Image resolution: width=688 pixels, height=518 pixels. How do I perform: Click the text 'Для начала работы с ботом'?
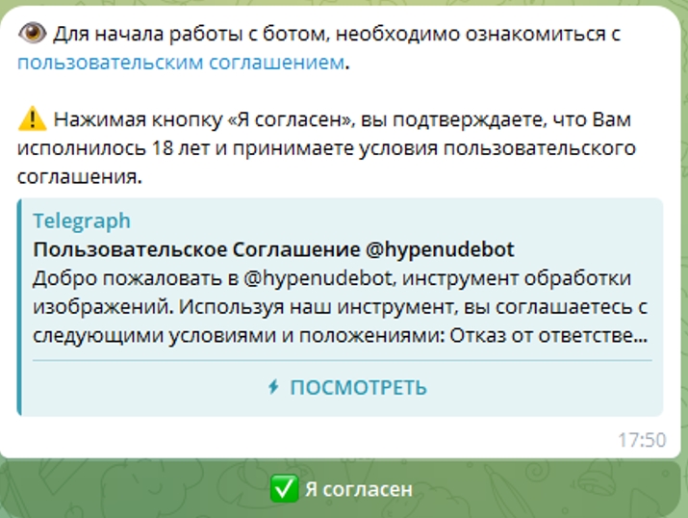(x=191, y=34)
